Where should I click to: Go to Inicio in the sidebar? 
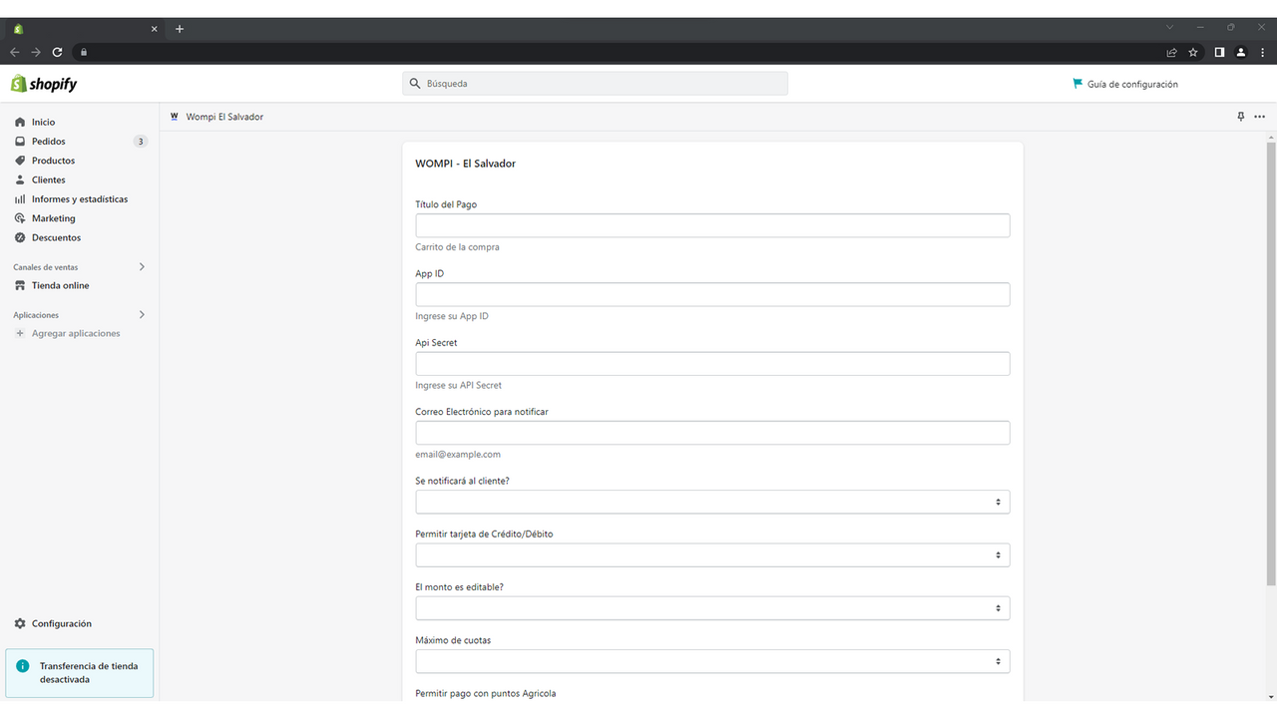click(43, 123)
